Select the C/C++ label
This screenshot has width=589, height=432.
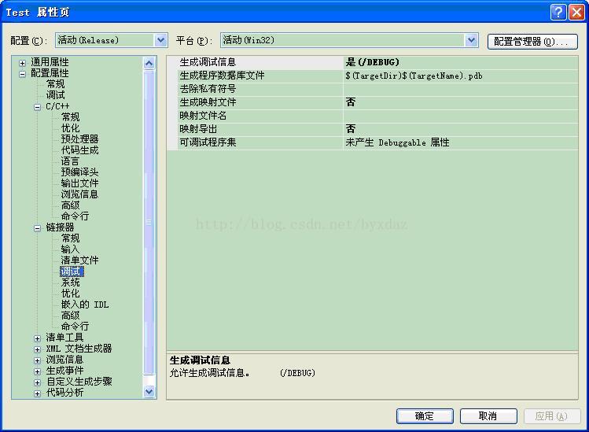[57, 106]
